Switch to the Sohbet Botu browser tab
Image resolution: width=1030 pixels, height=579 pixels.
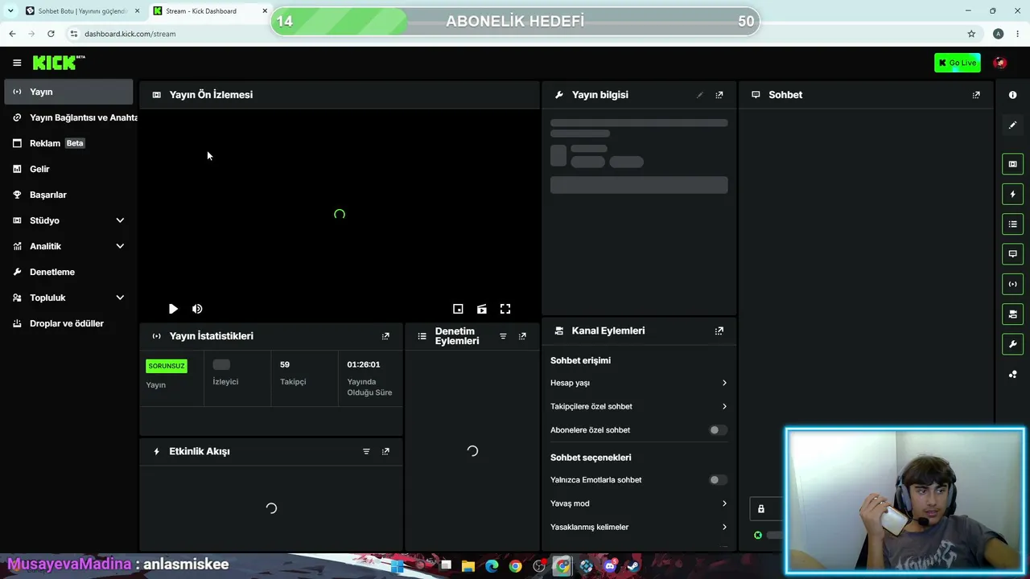82,11
